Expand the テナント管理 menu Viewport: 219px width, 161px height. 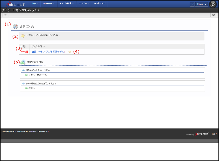[x=66, y=4]
